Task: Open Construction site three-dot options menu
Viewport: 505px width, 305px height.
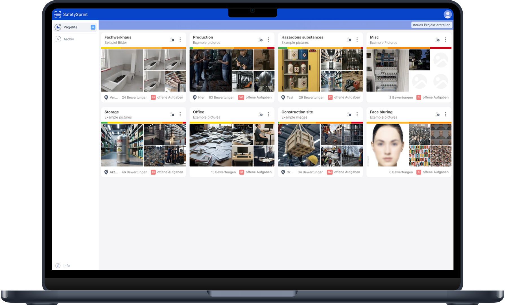Action: (x=357, y=114)
